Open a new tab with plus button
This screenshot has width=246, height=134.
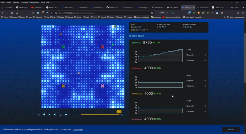(243, 7)
